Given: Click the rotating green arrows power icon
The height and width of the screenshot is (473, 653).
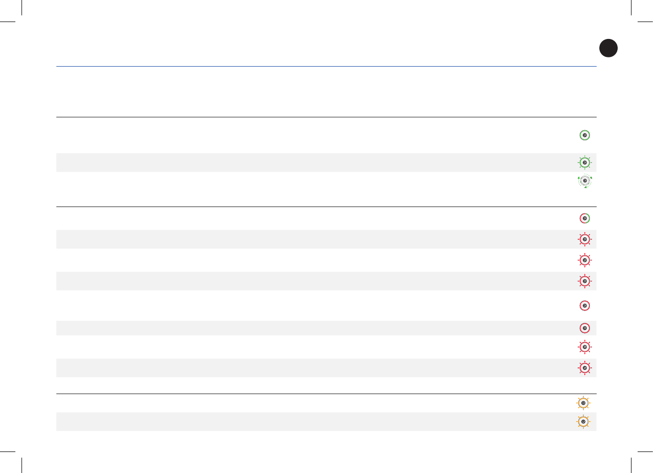Looking at the screenshot, I should [x=585, y=181].
